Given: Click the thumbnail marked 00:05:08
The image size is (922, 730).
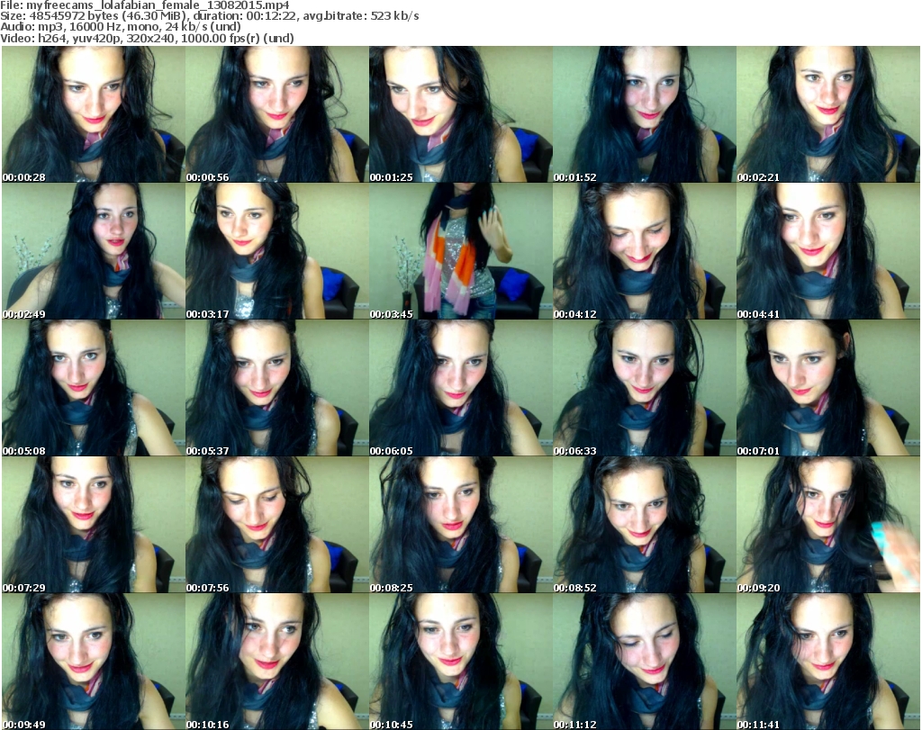Looking at the screenshot, I should click(94, 388).
